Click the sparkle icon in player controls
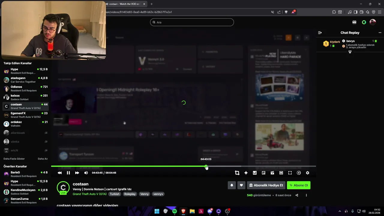 point(246,173)
